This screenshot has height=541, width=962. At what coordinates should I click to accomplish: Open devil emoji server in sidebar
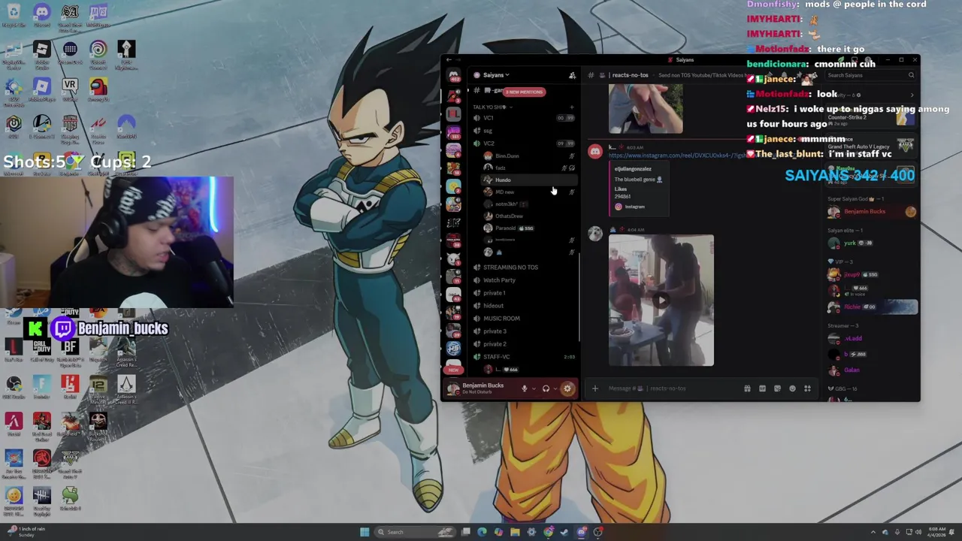click(x=453, y=258)
